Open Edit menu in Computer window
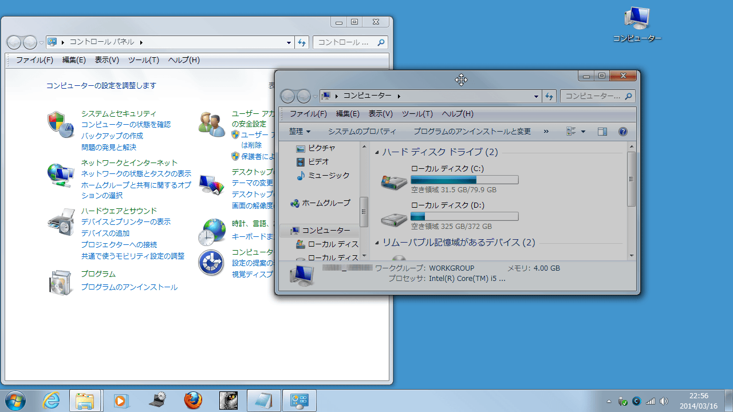This screenshot has height=412, width=733. point(348,114)
